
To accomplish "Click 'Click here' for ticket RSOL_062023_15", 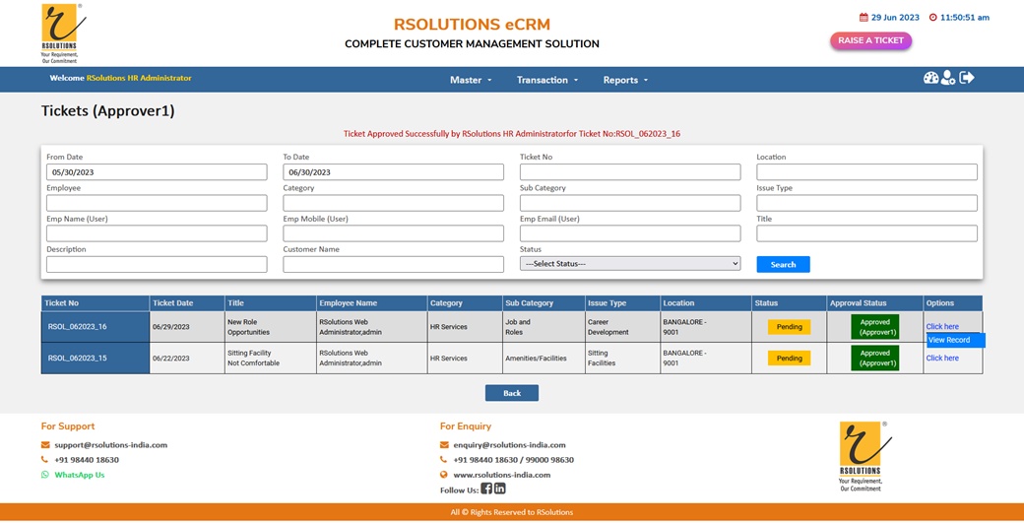I will tap(942, 359).
